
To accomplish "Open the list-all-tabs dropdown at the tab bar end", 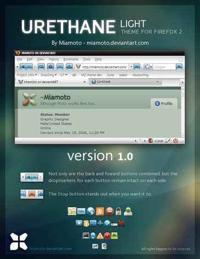I will pos(182,82).
